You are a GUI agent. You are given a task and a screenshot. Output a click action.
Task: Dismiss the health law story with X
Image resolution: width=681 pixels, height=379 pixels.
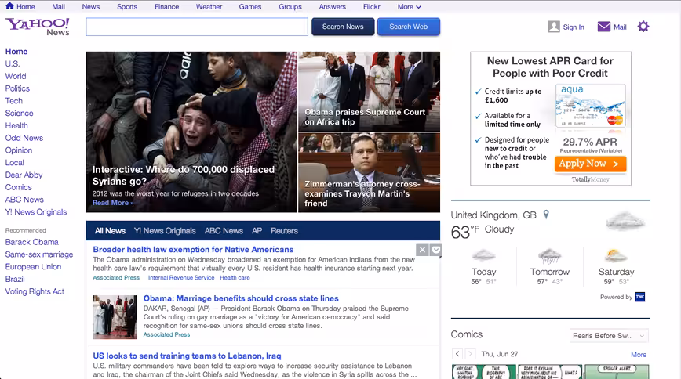[422, 249]
